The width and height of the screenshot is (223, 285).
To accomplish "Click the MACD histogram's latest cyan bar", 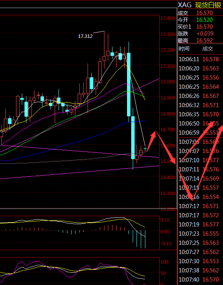I will (145, 239).
